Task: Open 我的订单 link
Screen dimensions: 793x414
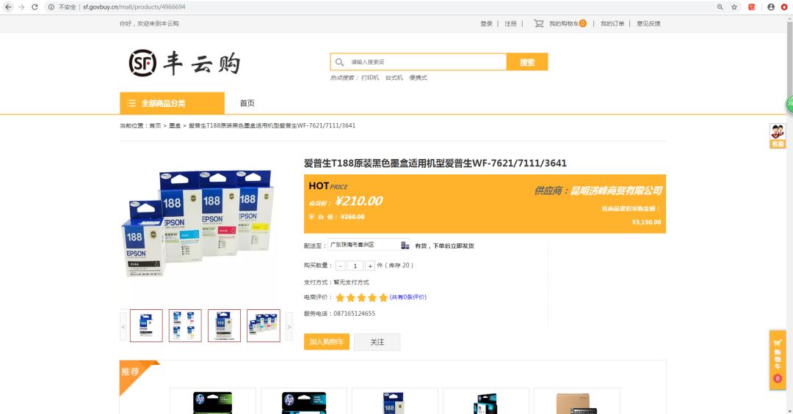Action: pos(612,23)
